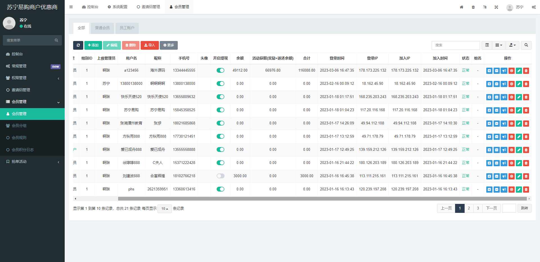Click the green 添加 button

coord(93,45)
